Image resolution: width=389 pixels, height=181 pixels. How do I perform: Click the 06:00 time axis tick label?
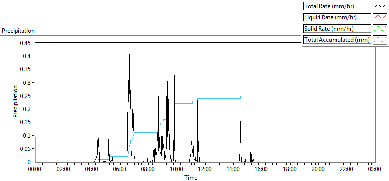pyautogui.click(x=120, y=169)
